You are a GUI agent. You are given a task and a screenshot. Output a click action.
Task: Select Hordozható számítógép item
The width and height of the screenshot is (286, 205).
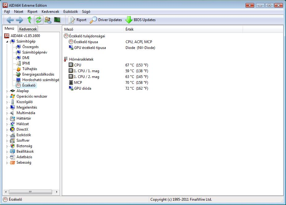tap(41, 80)
